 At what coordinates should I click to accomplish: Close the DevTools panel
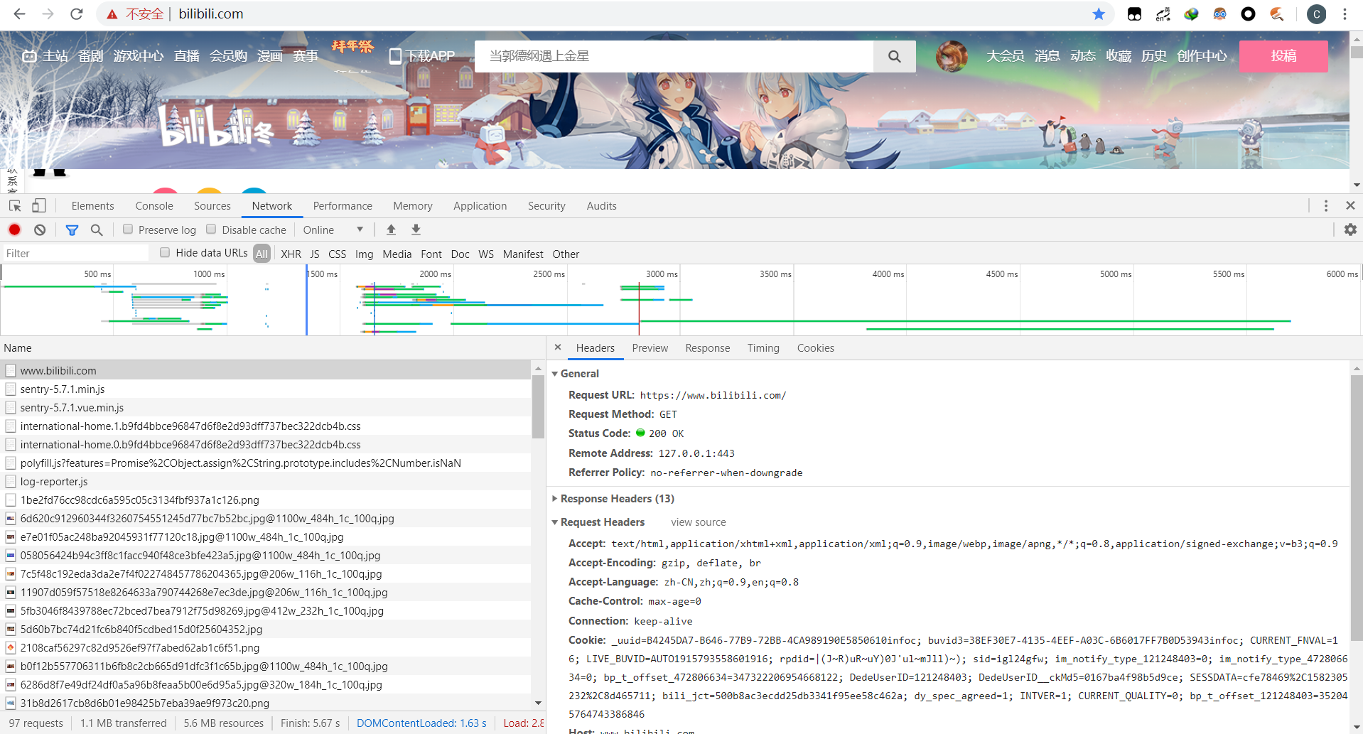1350,205
